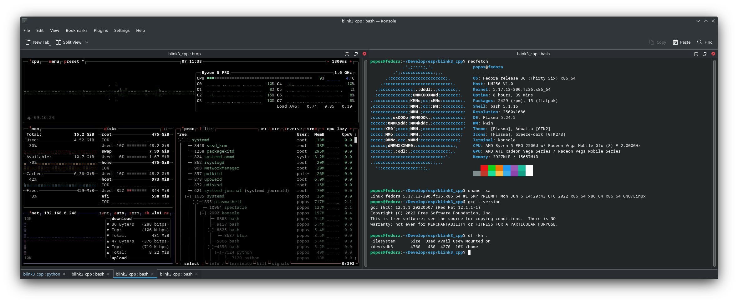Collapse the 1895 plasmashell tree node

point(196,202)
